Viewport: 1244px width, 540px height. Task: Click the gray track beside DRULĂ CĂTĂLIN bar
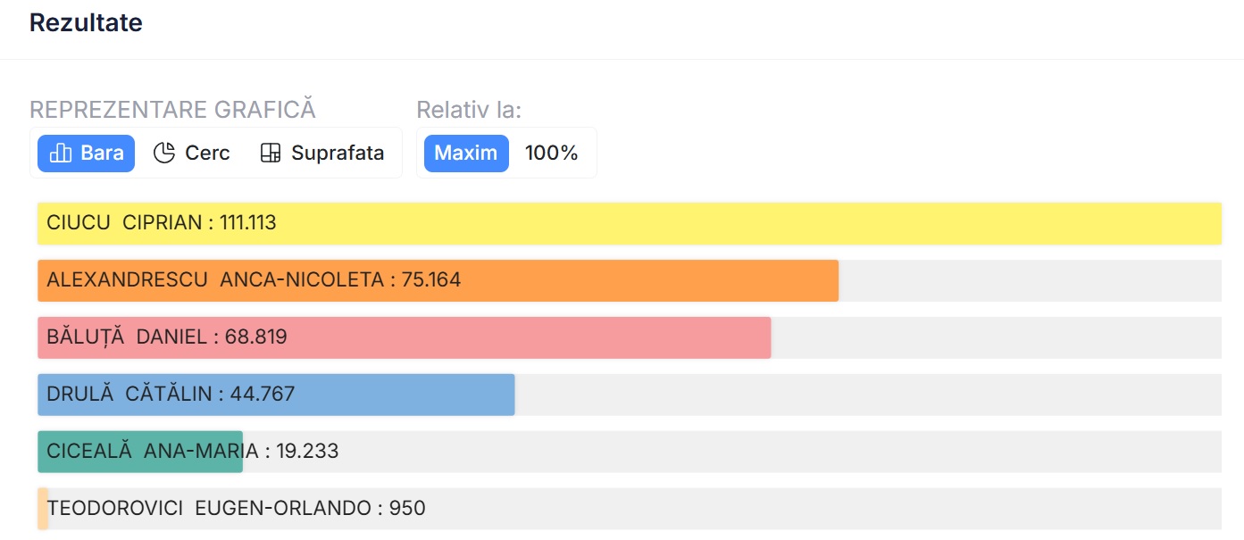[866, 395]
